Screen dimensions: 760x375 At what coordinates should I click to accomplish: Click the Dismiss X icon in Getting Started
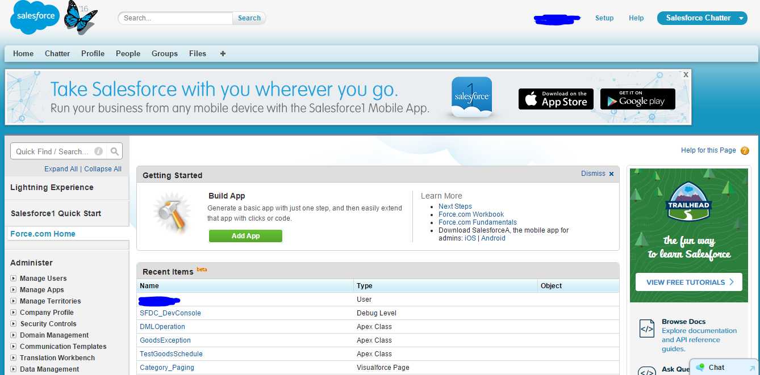click(x=612, y=174)
